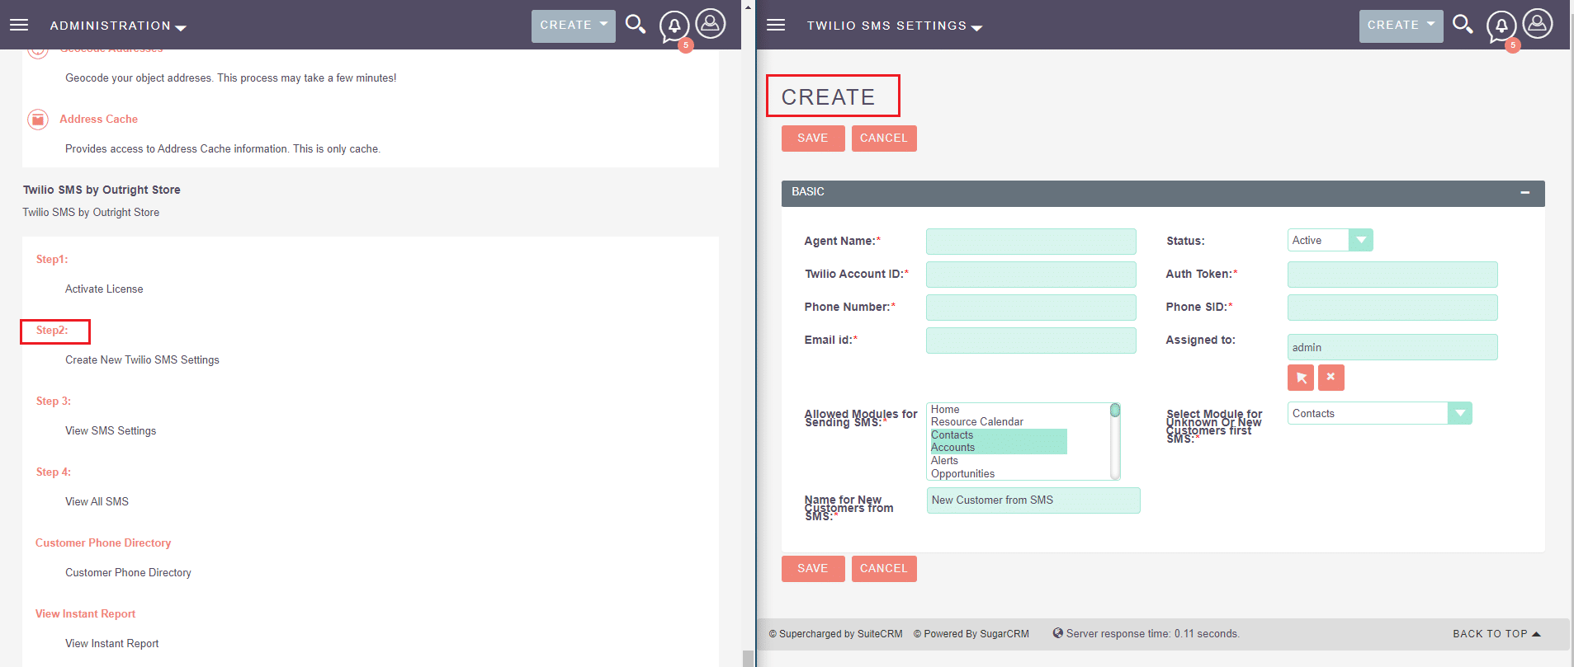The height and width of the screenshot is (667, 1574).
Task: Open the Status dropdown showing Active
Action: click(x=1330, y=240)
